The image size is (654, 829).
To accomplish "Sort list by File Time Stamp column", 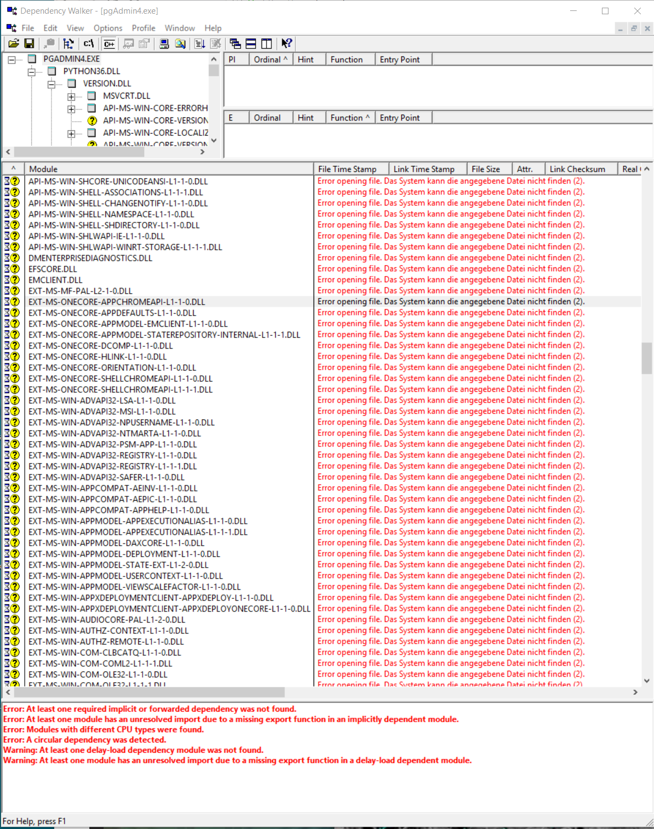I will pos(347,169).
